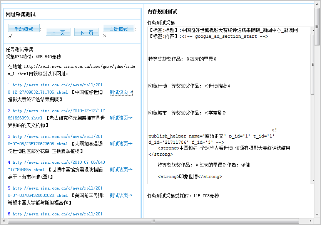The image size is (321, 225).
Task: Click right arrow of bottom horizontal scrollbar
Action: pyautogui.click(x=311, y=221)
